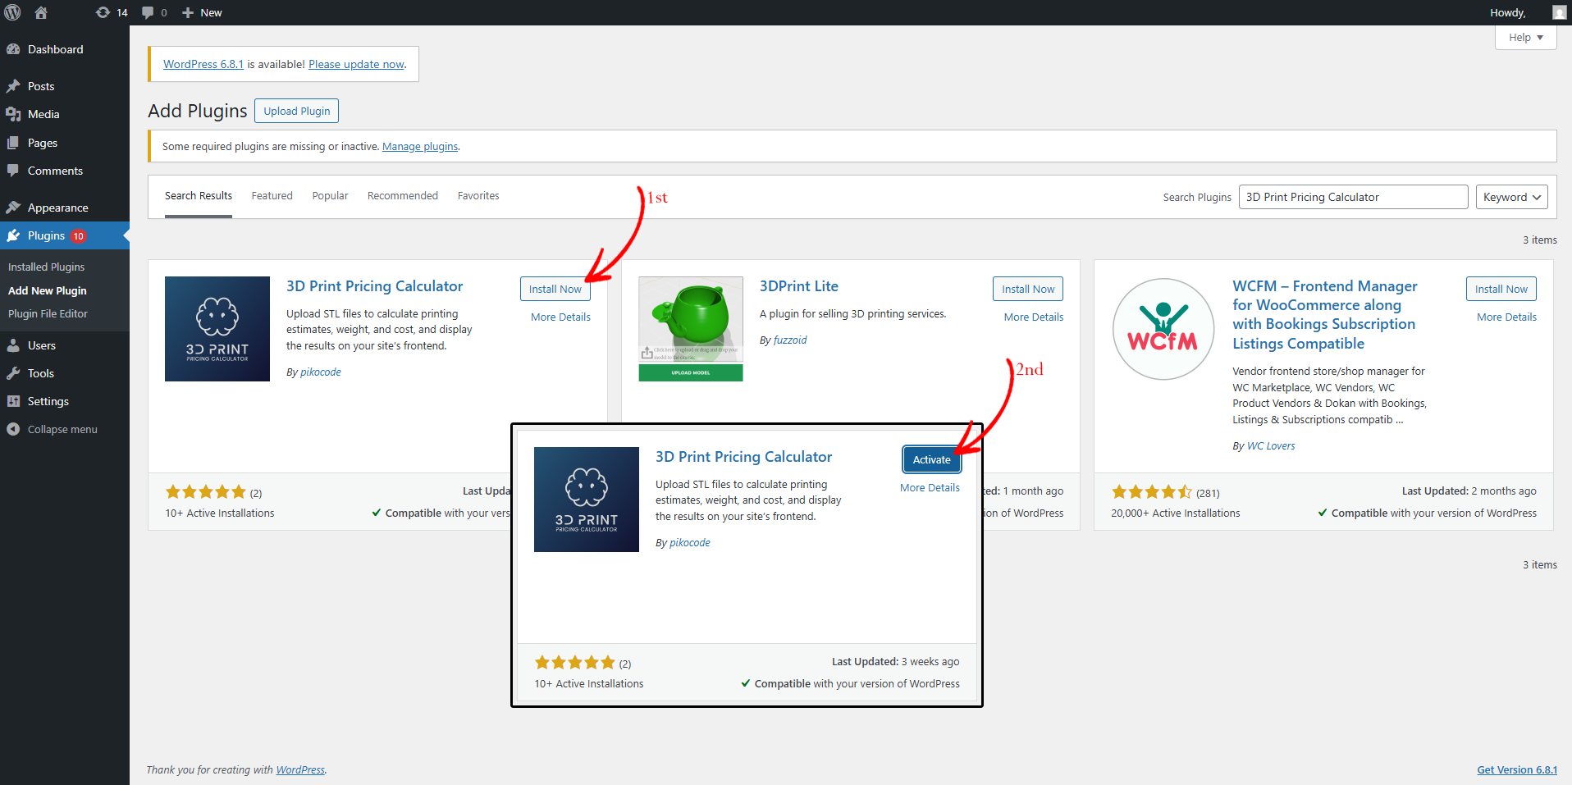Open the Users sidebar menu label
Image resolution: width=1572 pixels, height=785 pixels.
click(42, 345)
